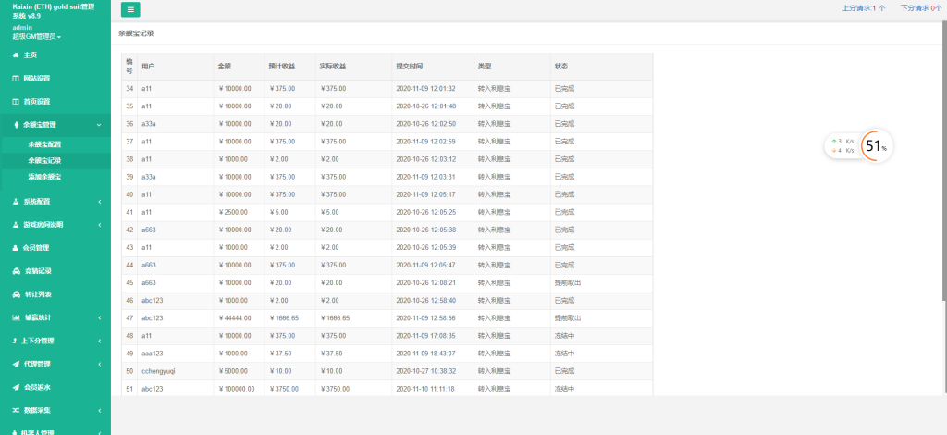This screenshot has width=947, height=435.
Task: Click the car icon for 充值记录
Action: (15, 271)
